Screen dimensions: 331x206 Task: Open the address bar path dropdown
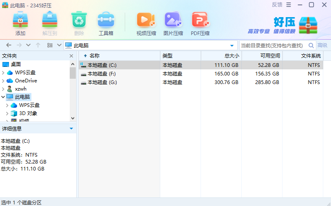coord(232,45)
